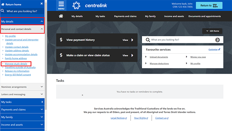Image resolution: width=232 pixels, height=131 pixels.
Task: Open My tasks in the top navigation
Action: 100,16
